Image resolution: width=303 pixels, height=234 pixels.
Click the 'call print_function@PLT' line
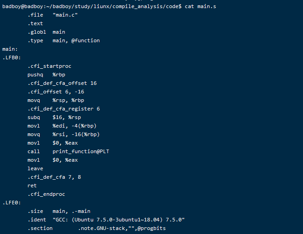pyautogui.click(x=68, y=151)
